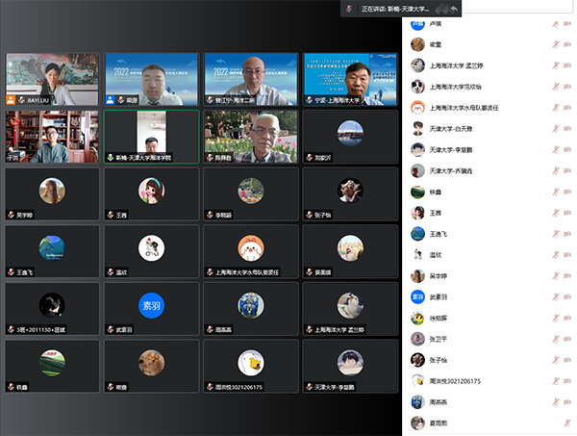Toggle microphone for 上海海洋大学 孟兰婷 in list
This screenshot has height=436, width=577.
click(556, 66)
